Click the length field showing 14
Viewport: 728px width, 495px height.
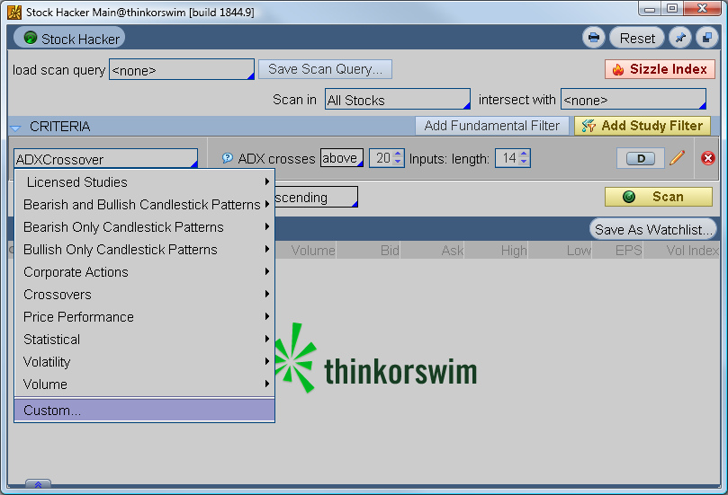(508, 158)
